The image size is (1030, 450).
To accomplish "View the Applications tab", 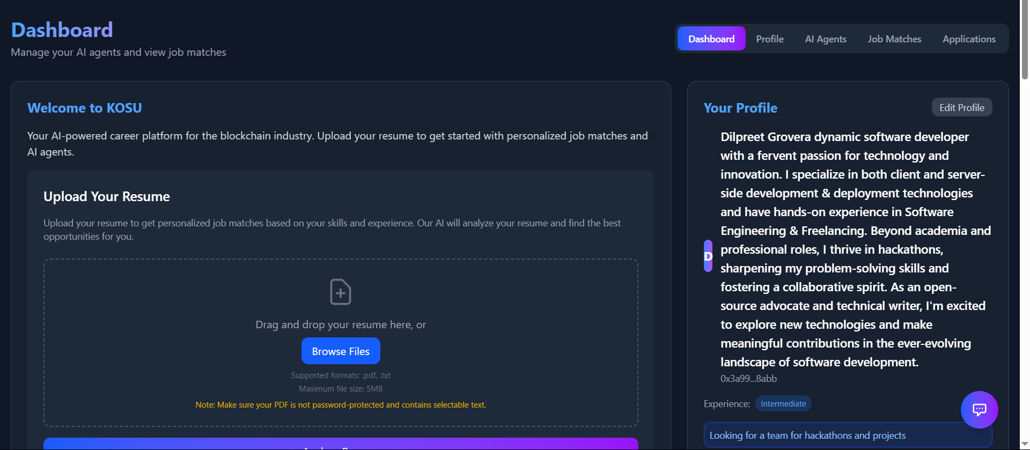I will coord(969,39).
